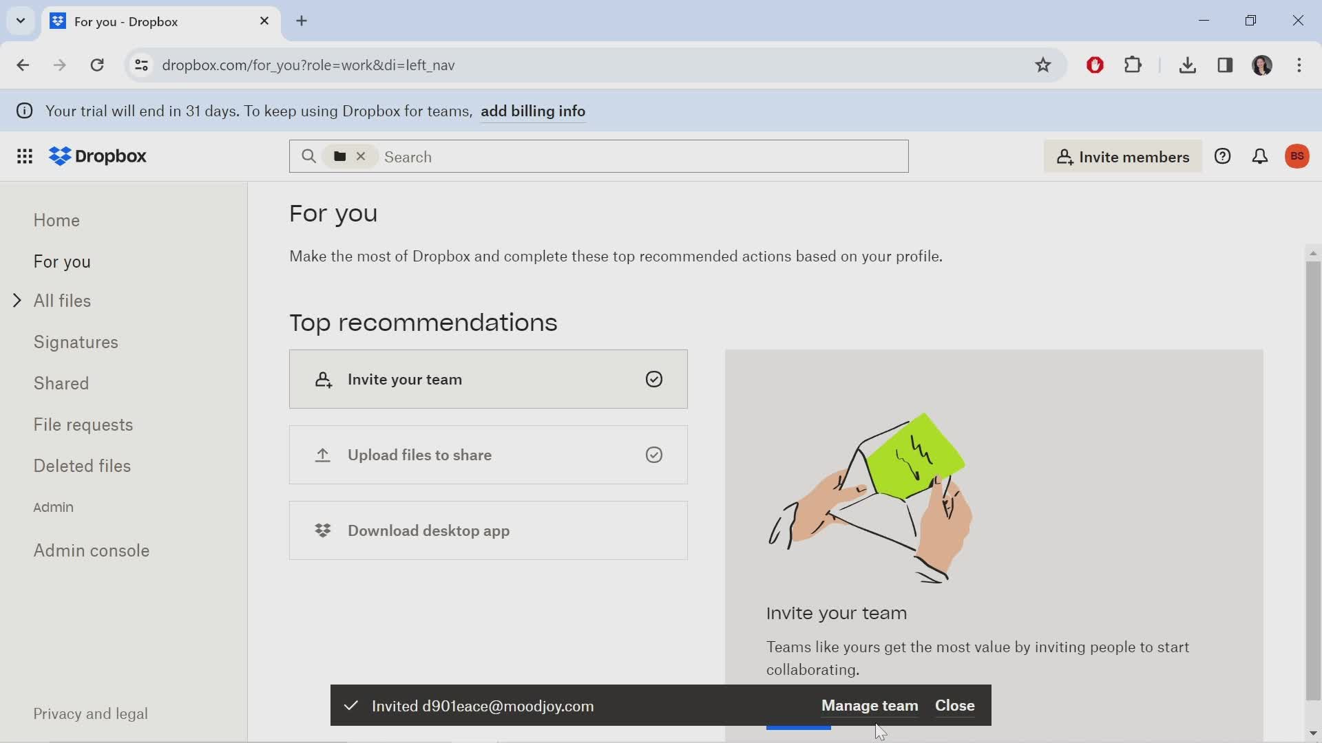
Task: Expand the browser tab list dropdown
Action: (20, 20)
